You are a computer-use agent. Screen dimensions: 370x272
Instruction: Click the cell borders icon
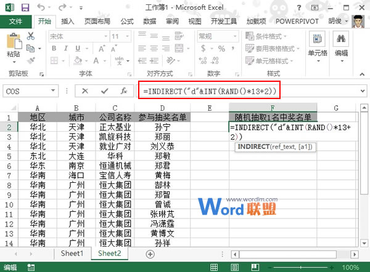(54, 61)
